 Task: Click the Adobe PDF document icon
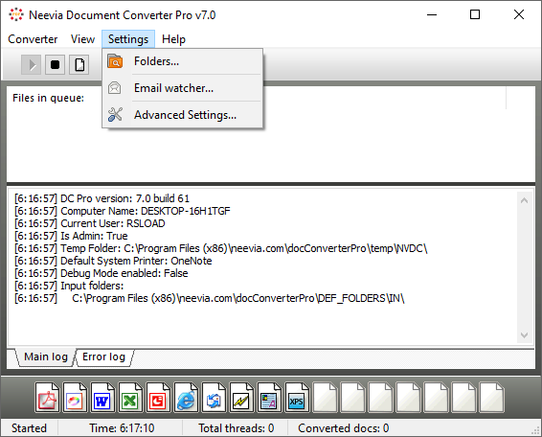(47, 397)
